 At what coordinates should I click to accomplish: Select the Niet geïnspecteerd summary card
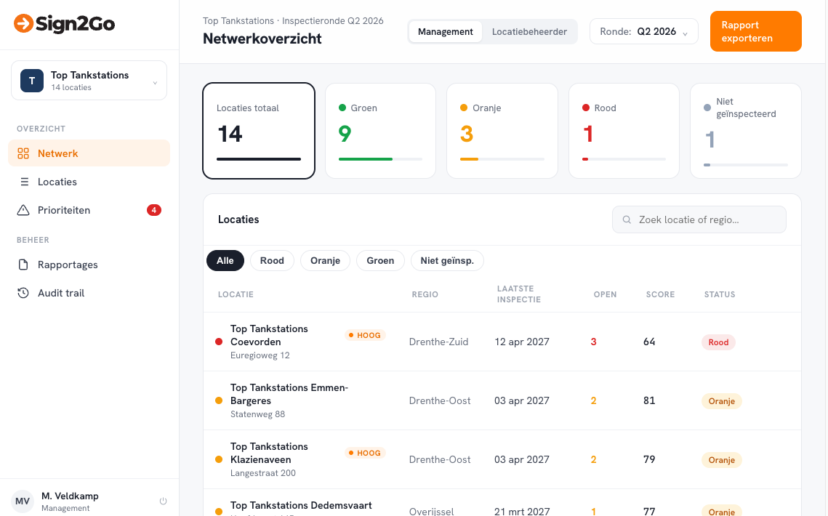746,131
